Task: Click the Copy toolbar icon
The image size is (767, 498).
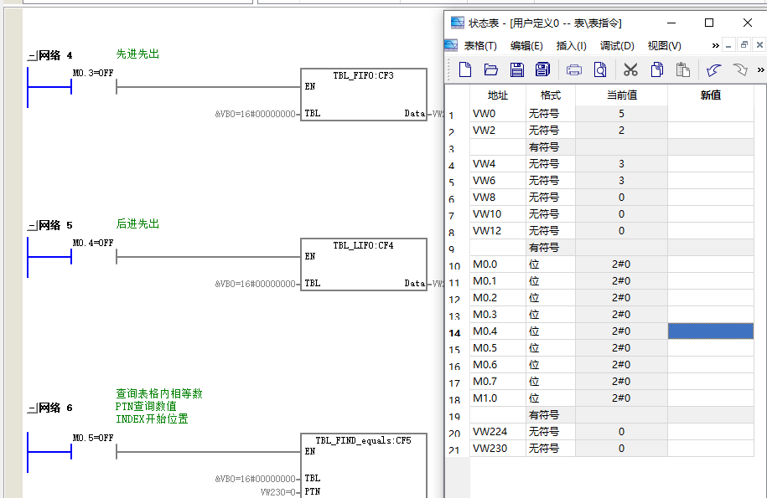Action: click(657, 69)
